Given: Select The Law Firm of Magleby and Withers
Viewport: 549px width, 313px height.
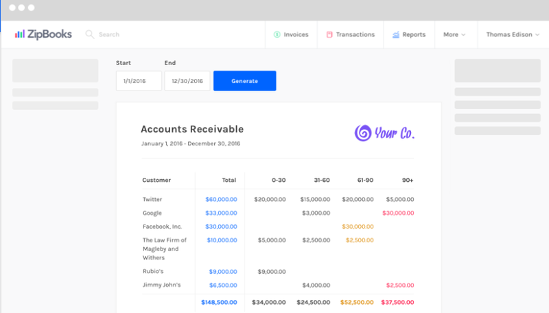Looking at the screenshot, I should [x=165, y=249].
